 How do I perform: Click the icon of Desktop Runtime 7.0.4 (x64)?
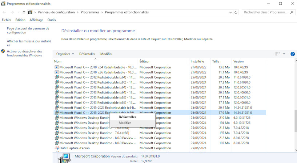[57, 128]
